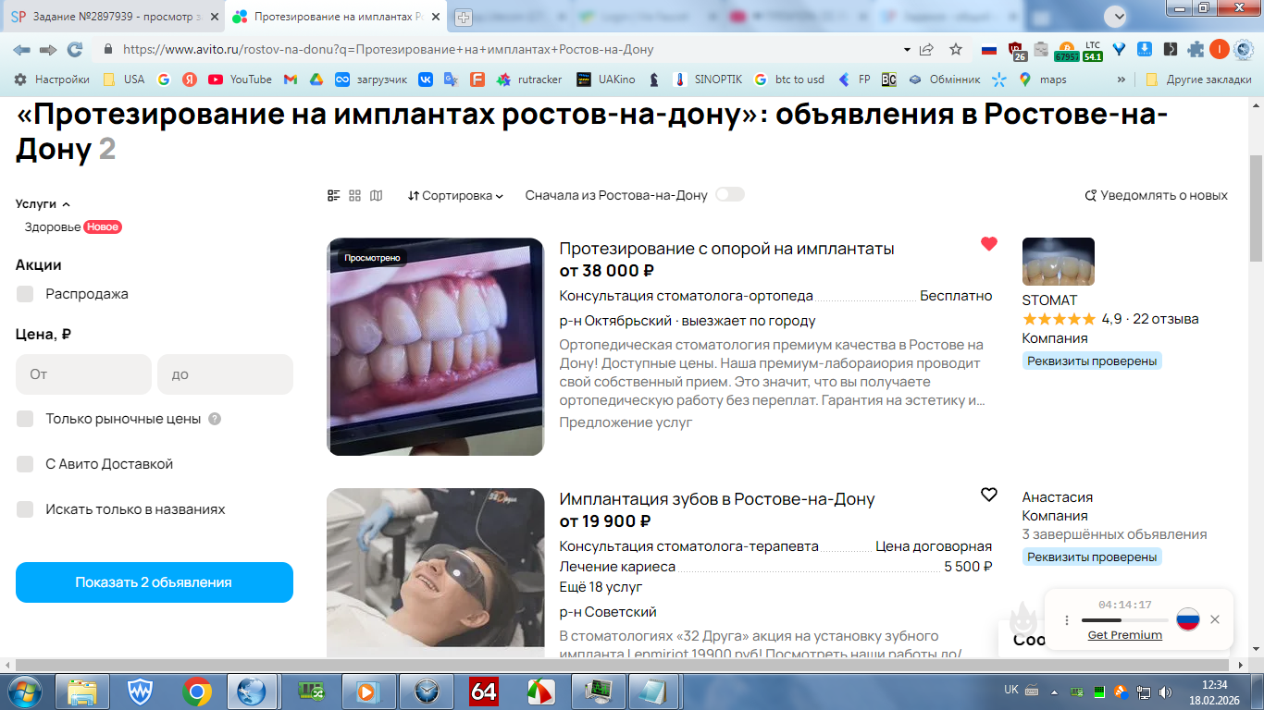Switch to list view layout icon
Screen dimensions: 1264x710
[334, 196]
